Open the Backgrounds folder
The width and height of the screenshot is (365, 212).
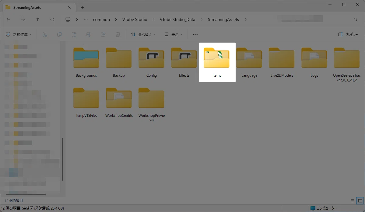(86, 62)
